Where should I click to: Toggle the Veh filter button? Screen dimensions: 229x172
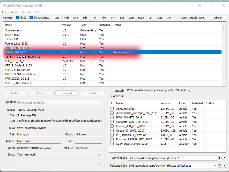pos(67,18)
